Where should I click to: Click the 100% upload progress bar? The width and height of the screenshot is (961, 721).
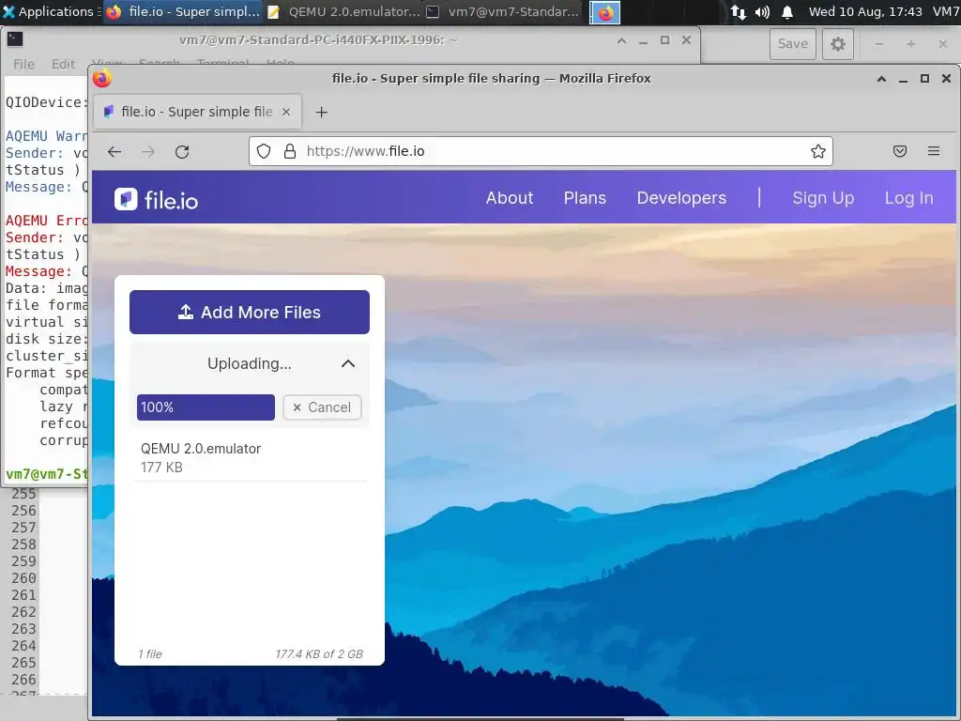(x=206, y=407)
